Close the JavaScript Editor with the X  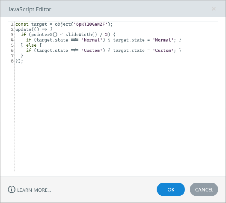(x=214, y=9)
